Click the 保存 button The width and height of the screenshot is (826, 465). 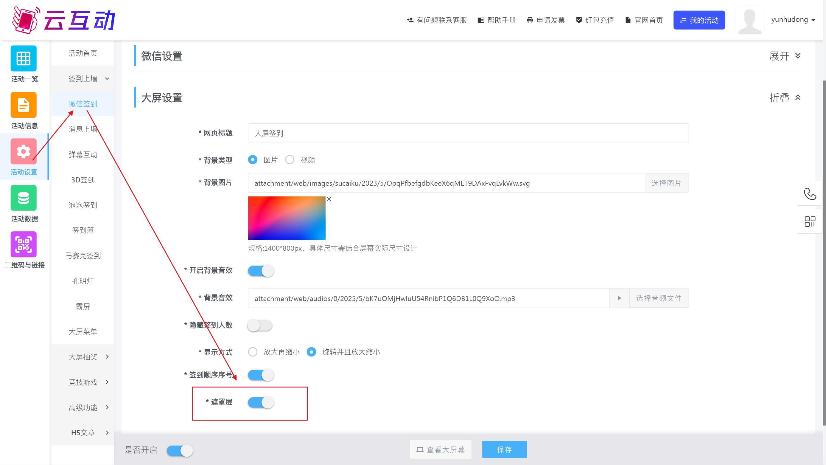click(504, 449)
